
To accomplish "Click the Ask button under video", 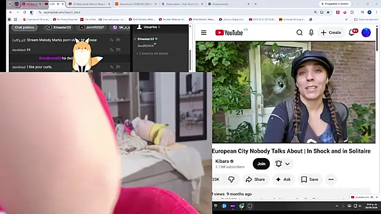I will [x=283, y=180].
